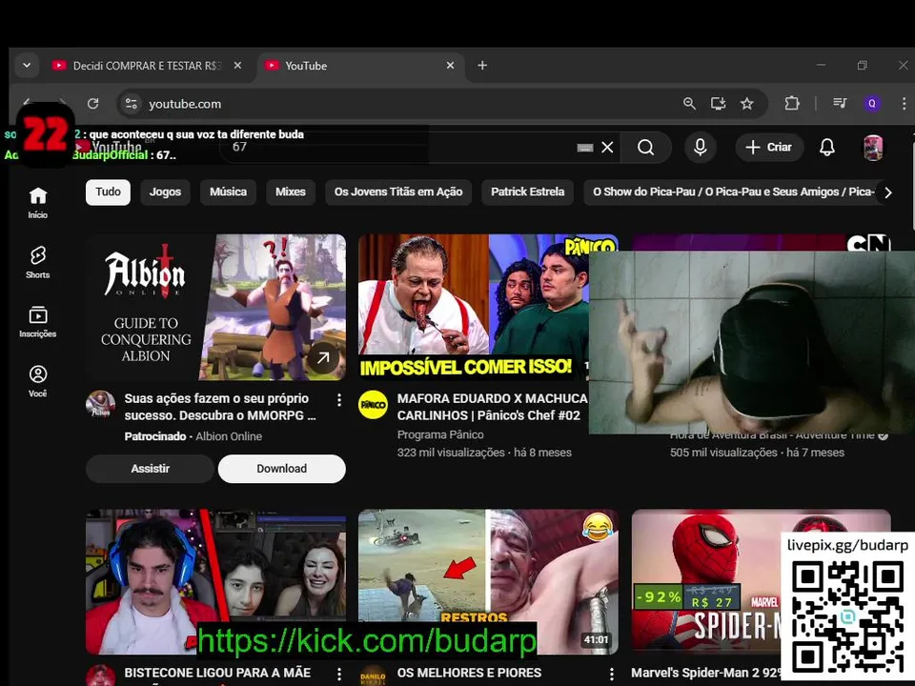Viewport: 915px width, 686px height.
Task: Select the Patrick Estrela chip
Action: [x=527, y=192]
